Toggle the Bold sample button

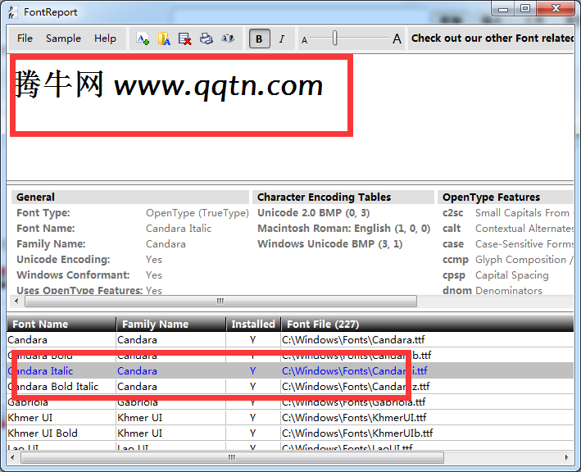pos(260,39)
